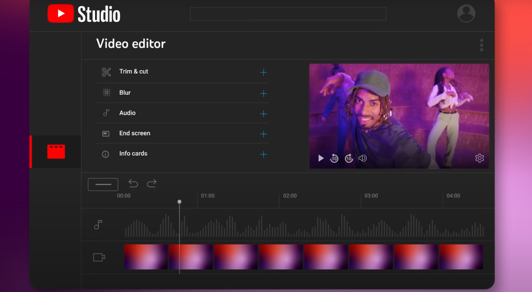532x292 pixels.
Task: Open preview settings gear
Action: tap(480, 158)
